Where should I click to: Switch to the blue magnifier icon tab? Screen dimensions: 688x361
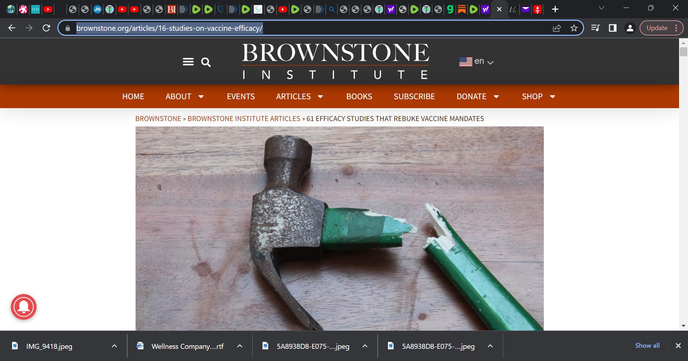(332, 9)
